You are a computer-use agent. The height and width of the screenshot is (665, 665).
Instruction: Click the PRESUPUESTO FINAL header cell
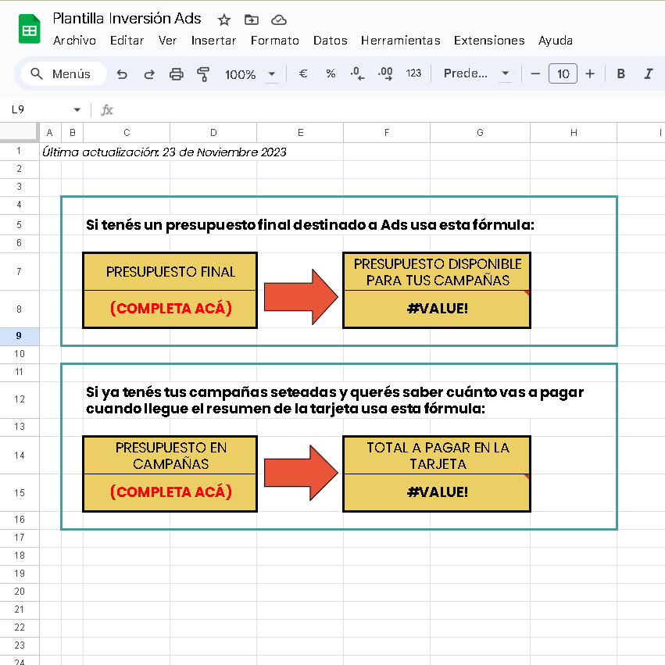pyautogui.click(x=170, y=272)
